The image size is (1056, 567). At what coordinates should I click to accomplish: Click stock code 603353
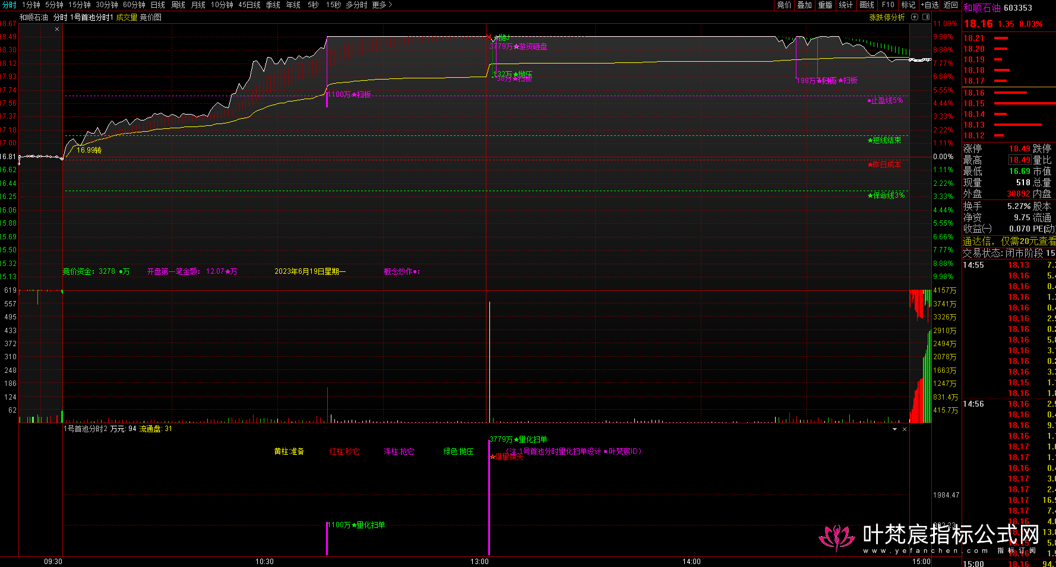[1018, 8]
